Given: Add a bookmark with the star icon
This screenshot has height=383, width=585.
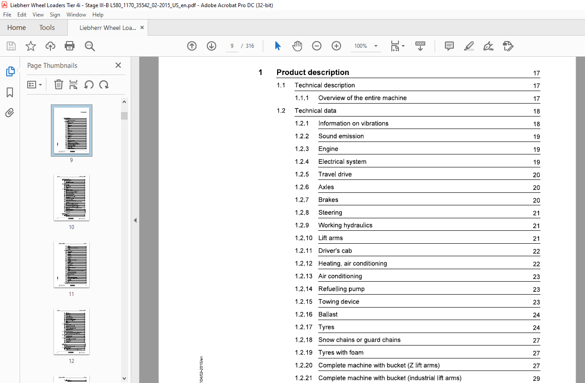Looking at the screenshot, I should (x=30, y=46).
